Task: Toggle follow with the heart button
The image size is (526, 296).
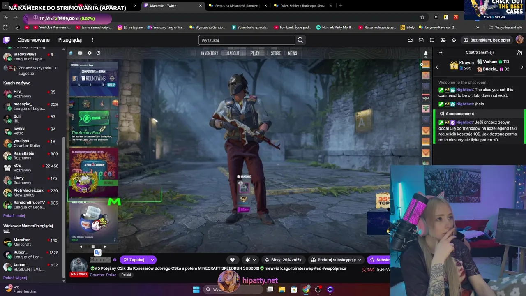Action: coord(232,260)
